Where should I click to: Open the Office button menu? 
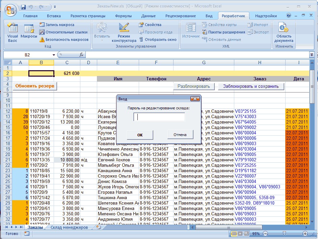coord(10,10)
